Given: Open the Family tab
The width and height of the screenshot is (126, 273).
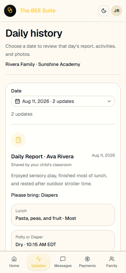Looking at the screenshot, I should coord(112,262).
